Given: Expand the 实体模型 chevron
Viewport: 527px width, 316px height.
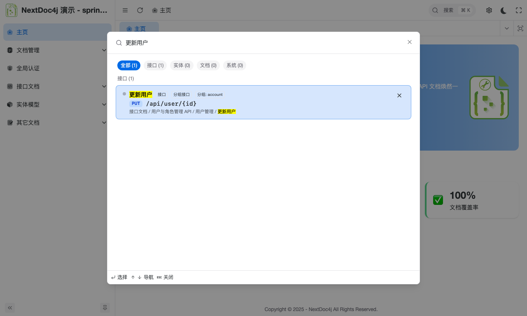Looking at the screenshot, I should [104, 105].
